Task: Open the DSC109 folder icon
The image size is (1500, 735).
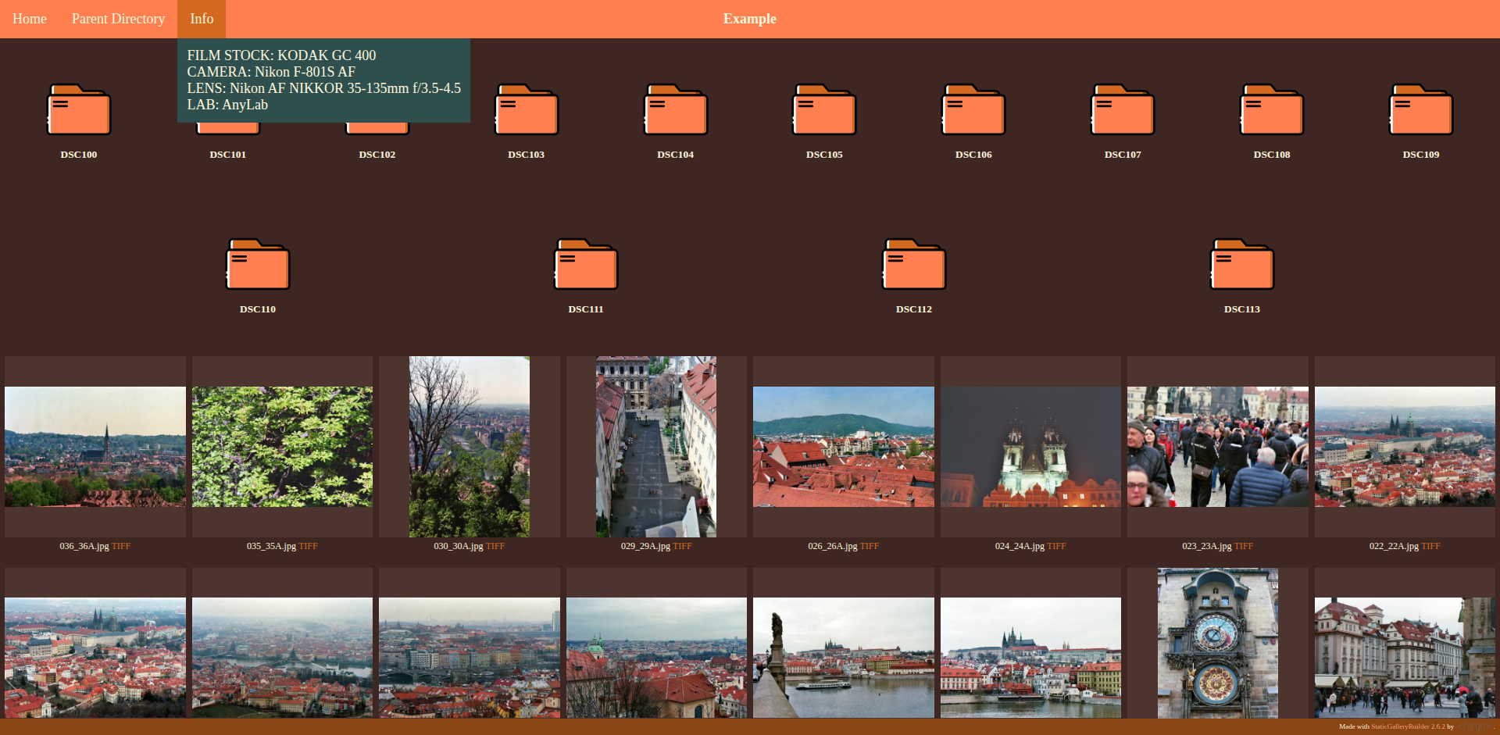Action: (x=1420, y=110)
